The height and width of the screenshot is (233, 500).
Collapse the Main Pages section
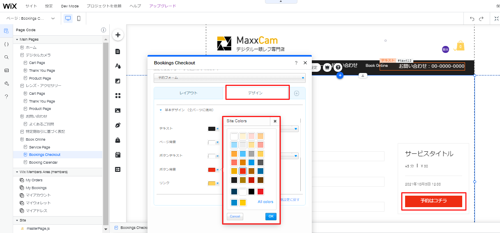click(17, 39)
